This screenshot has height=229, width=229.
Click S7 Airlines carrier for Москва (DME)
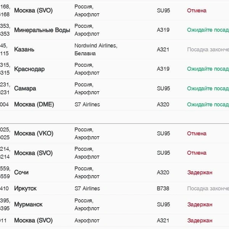tap(87, 105)
